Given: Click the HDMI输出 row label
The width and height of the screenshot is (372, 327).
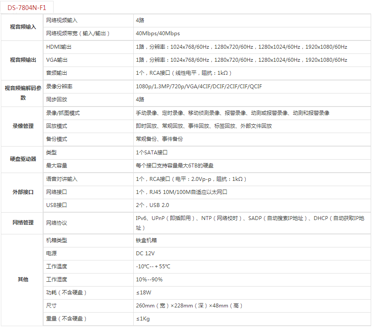Looking at the screenshot, I should pyautogui.click(x=59, y=47).
